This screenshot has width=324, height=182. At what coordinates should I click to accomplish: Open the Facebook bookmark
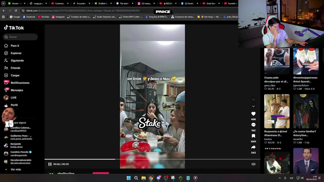(x=29, y=17)
